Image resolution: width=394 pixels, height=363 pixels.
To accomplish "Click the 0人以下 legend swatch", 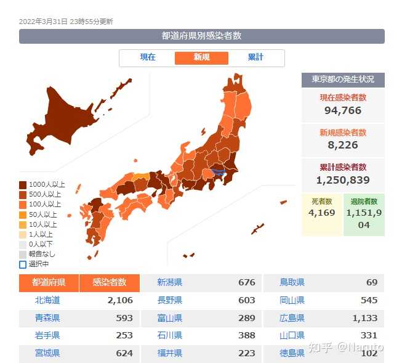I will pyautogui.click(x=23, y=245).
